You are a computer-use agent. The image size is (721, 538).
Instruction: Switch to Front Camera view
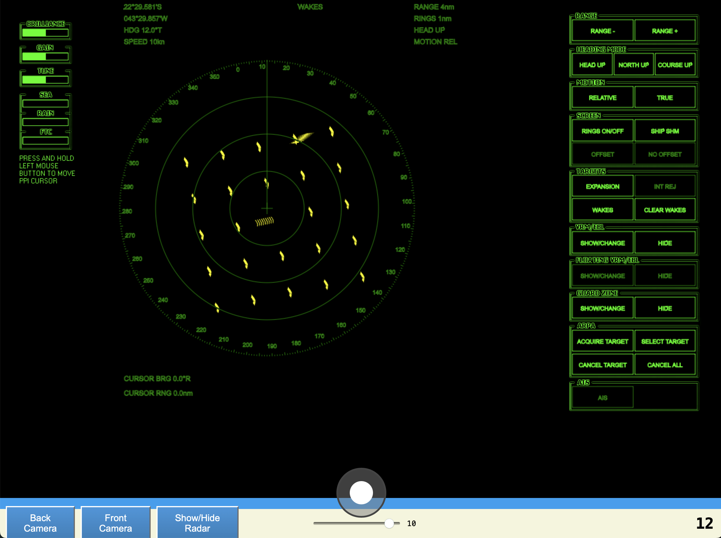(116, 522)
